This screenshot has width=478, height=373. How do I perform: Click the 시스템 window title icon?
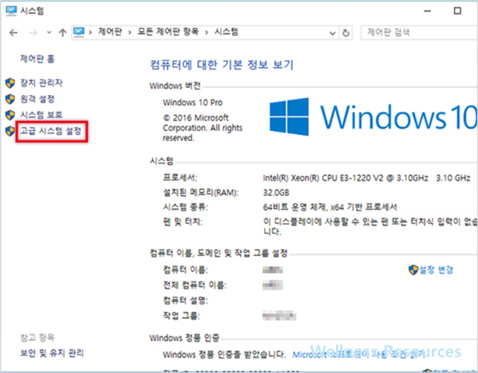click(x=11, y=11)
